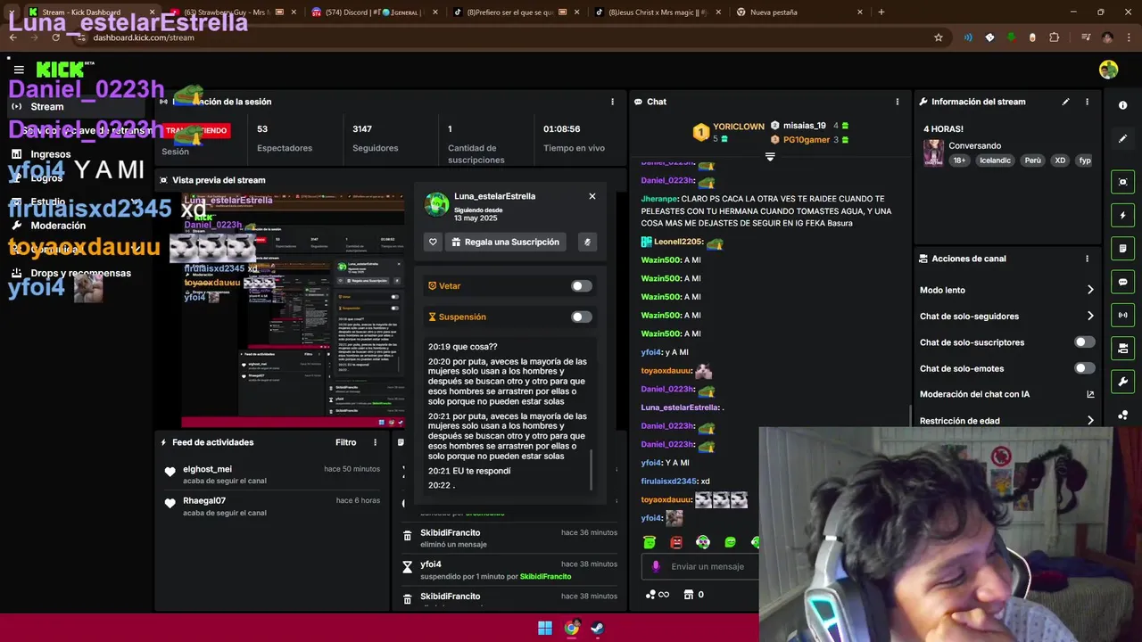Open the user avatar menu

[x=1108, y=70]
